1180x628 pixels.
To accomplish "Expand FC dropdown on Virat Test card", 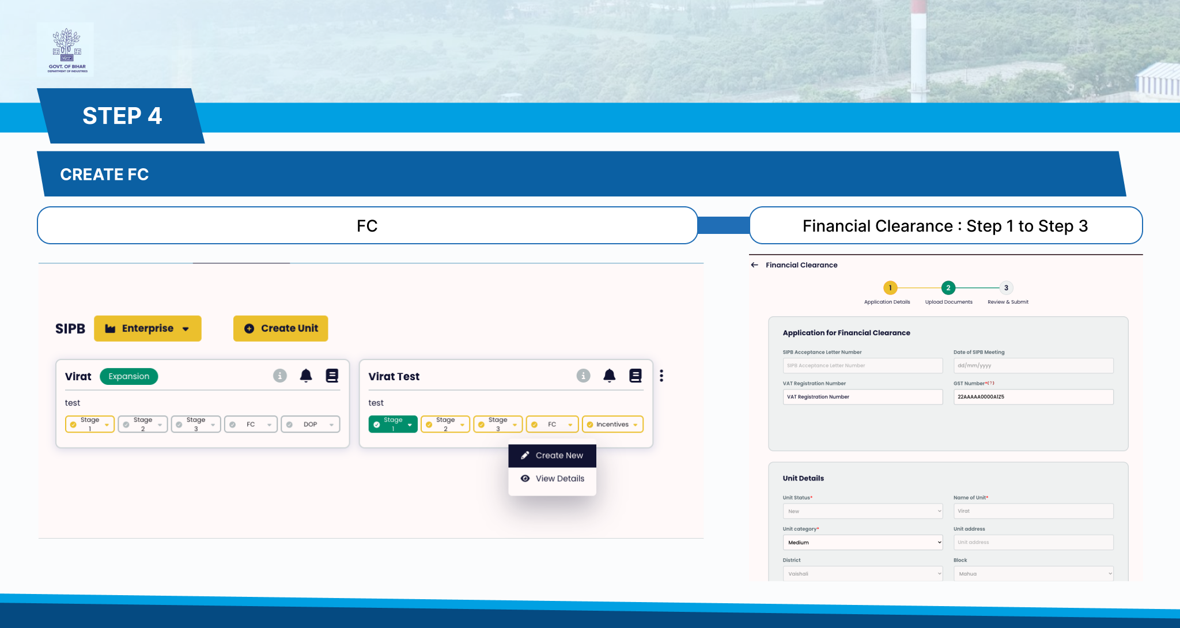I will tap(552, 424).
